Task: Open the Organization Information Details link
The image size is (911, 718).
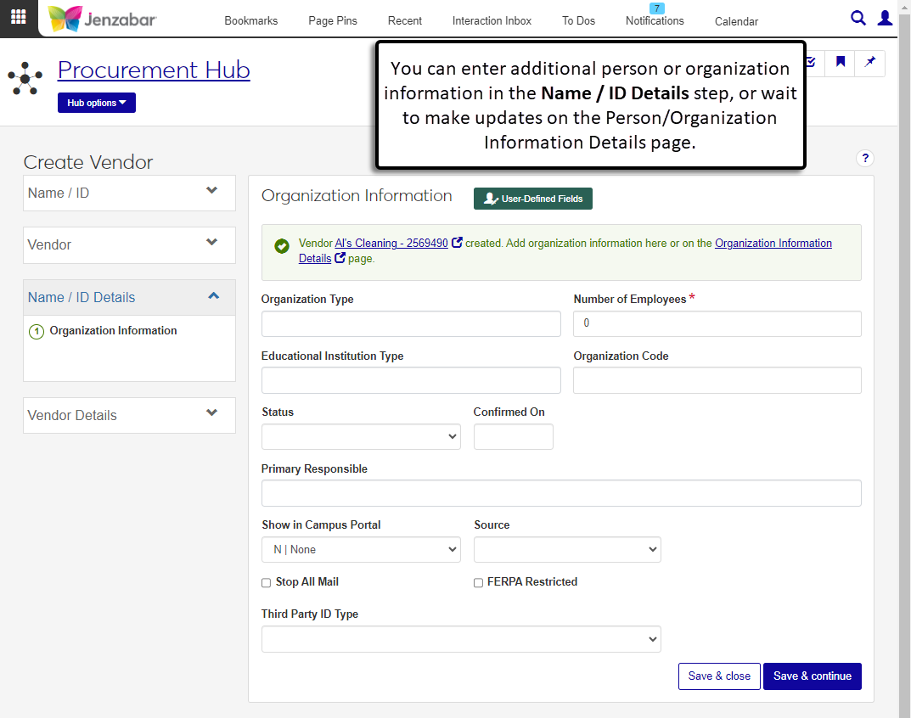Action: [773, 244]
